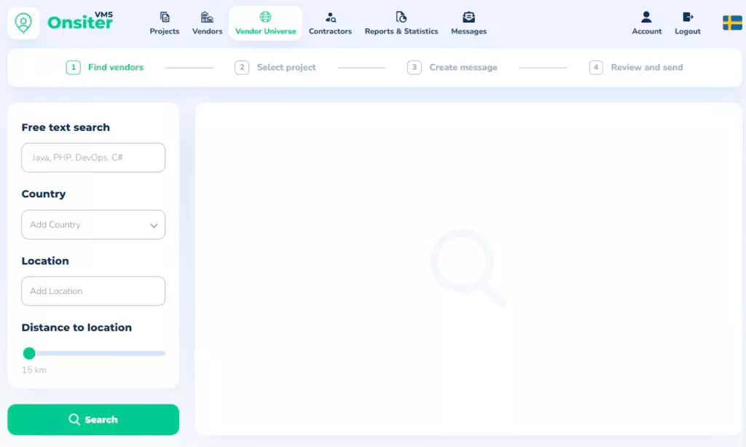Click the Onsiter location pin logo
This screenshot has width=746, height=447.
[23, 23]
